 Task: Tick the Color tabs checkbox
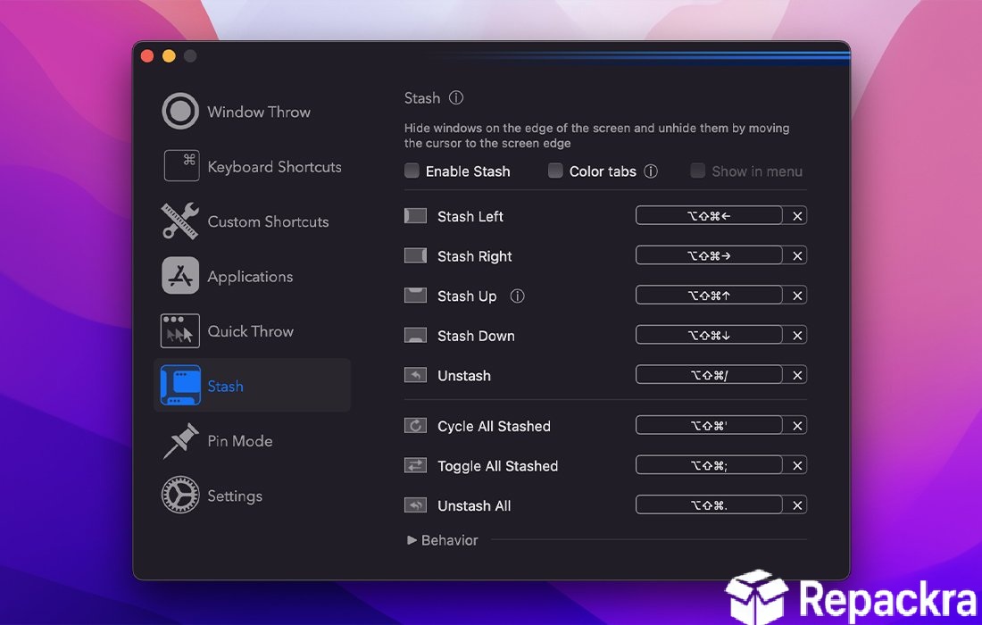(555, 171)
